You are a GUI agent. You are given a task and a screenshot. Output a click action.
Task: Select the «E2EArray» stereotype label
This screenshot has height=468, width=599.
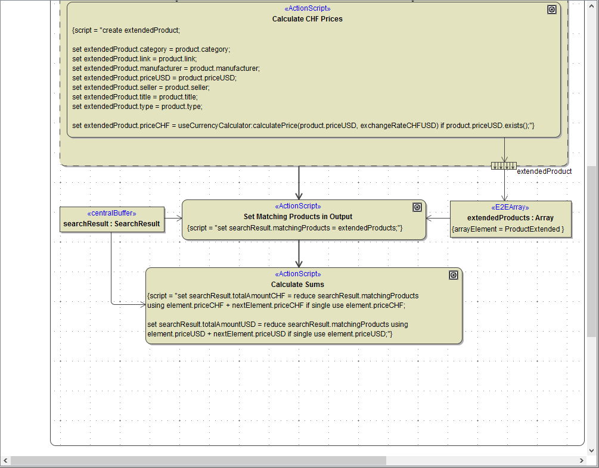[x=510, y=207]
